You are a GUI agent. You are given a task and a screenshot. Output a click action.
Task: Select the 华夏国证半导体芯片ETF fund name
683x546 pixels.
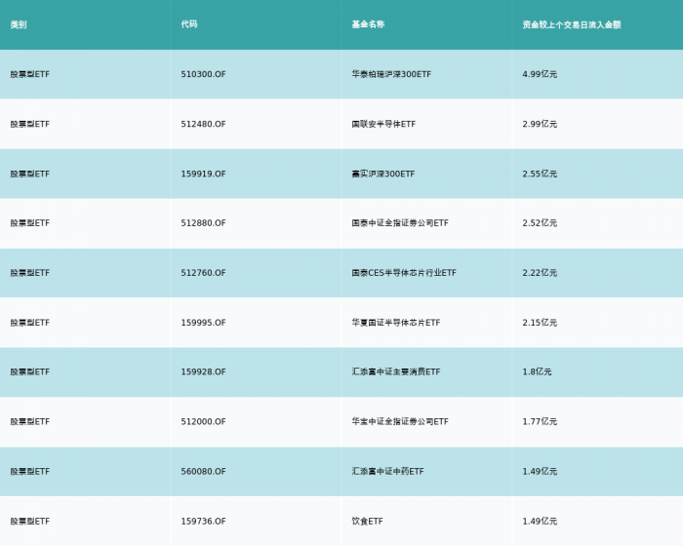click(396, 323)
